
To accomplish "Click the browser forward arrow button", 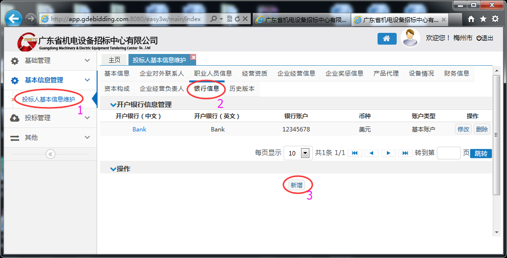I will point(31,19).
